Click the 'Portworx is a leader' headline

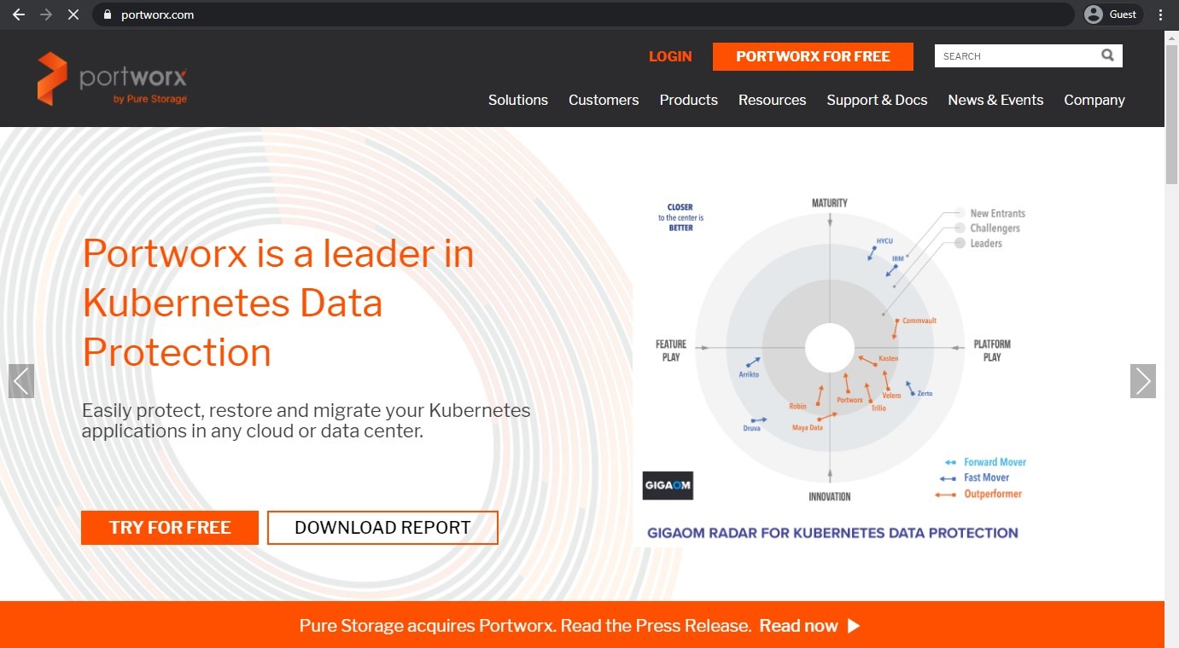[x=278, y=303]
